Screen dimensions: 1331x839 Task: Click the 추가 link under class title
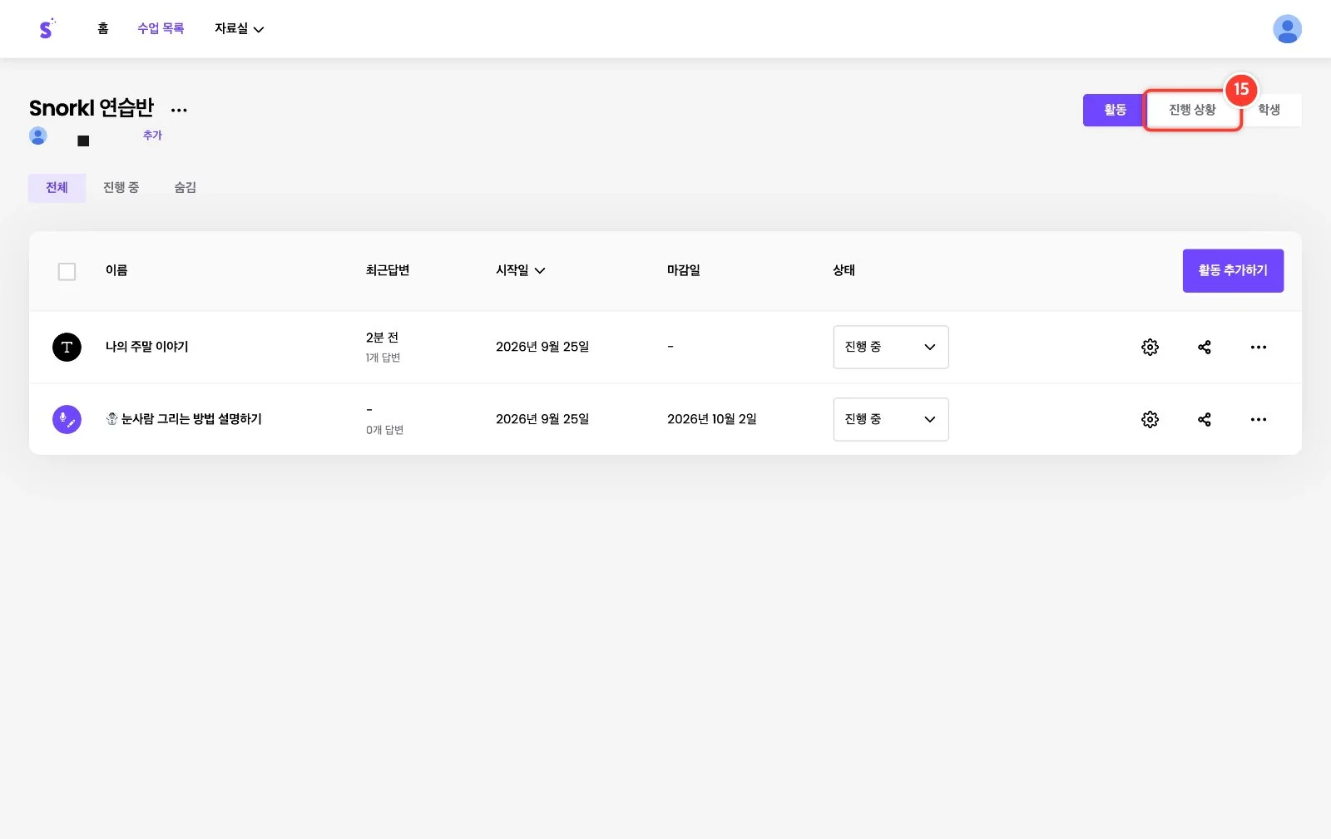tap(152, 136)
